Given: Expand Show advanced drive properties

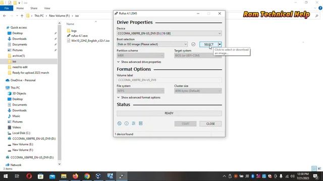Looking at the screenshot, I should [139, 62].
